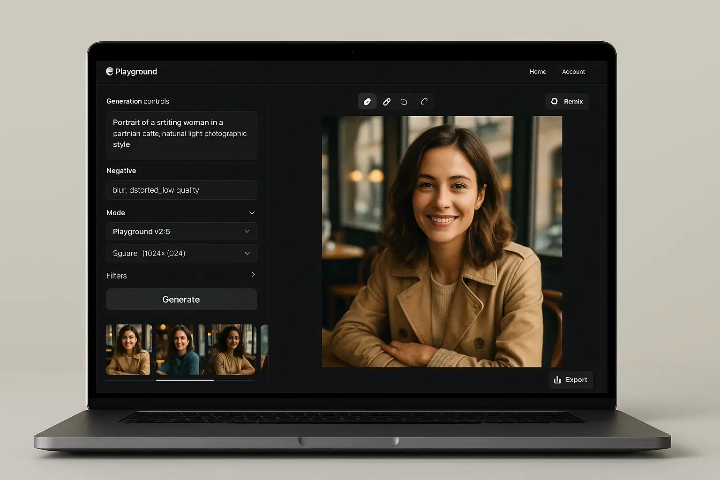Screen dimensions: 720x480
Task: Click the Remix button
Action: tap(567, 102)
